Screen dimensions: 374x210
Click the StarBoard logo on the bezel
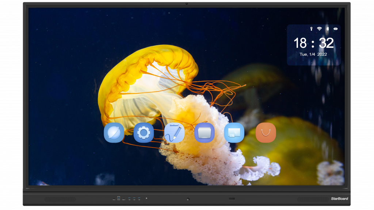tap(339, 199)
